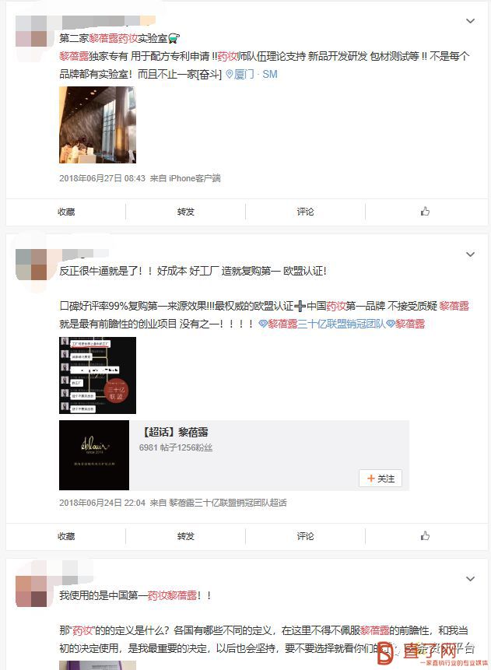Open the black chat screenshot thumbnail
The width and height of the screenshot is (491, 670).
[97, 375]
